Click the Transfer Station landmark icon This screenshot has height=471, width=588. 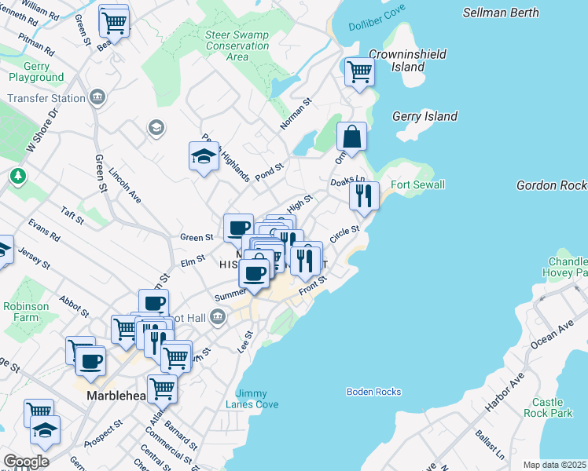(97, 98)
